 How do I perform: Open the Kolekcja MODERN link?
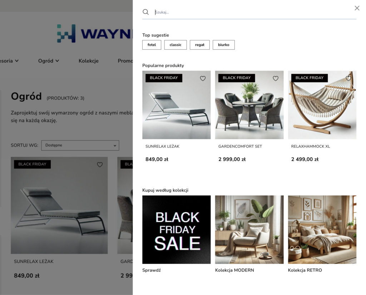click(x=234, y=270)
